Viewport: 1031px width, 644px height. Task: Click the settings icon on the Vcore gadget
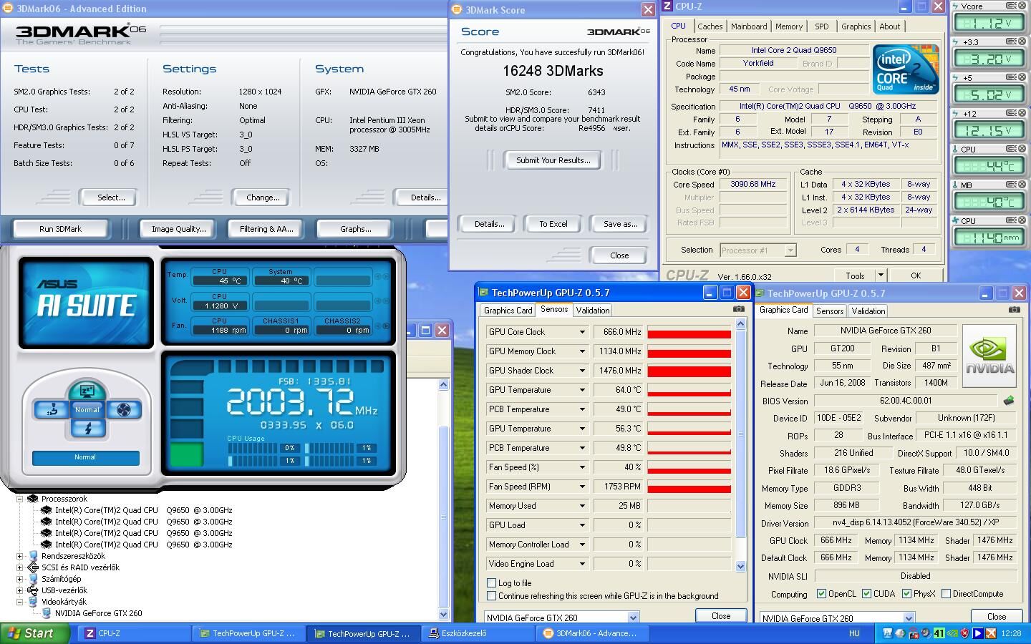point(1012,6)
